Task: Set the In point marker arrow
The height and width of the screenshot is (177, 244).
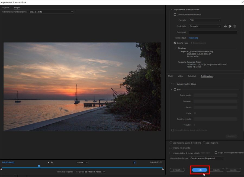Action: 48,162
